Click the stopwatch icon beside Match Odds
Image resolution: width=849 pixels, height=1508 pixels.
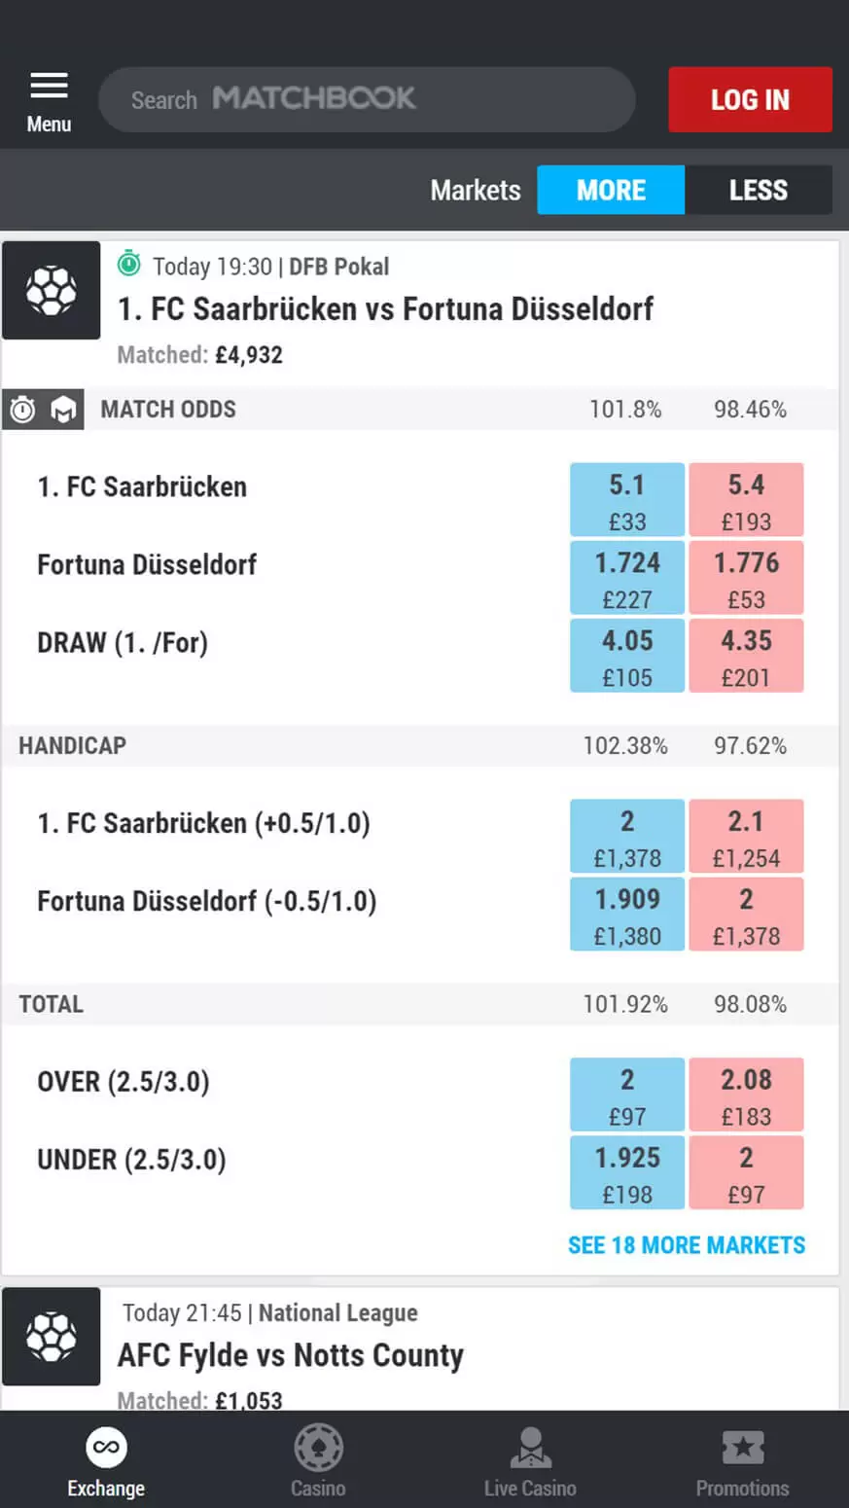(22, 410)
